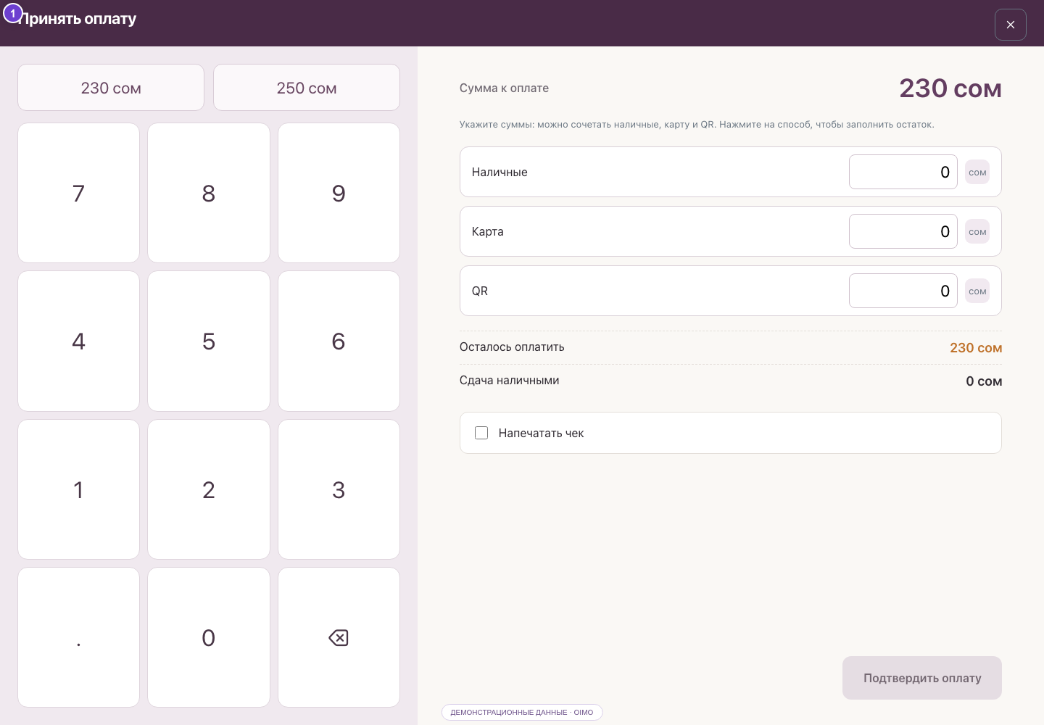Close the payment dialog
1044x725 pixels.
tap(1011, 25)
